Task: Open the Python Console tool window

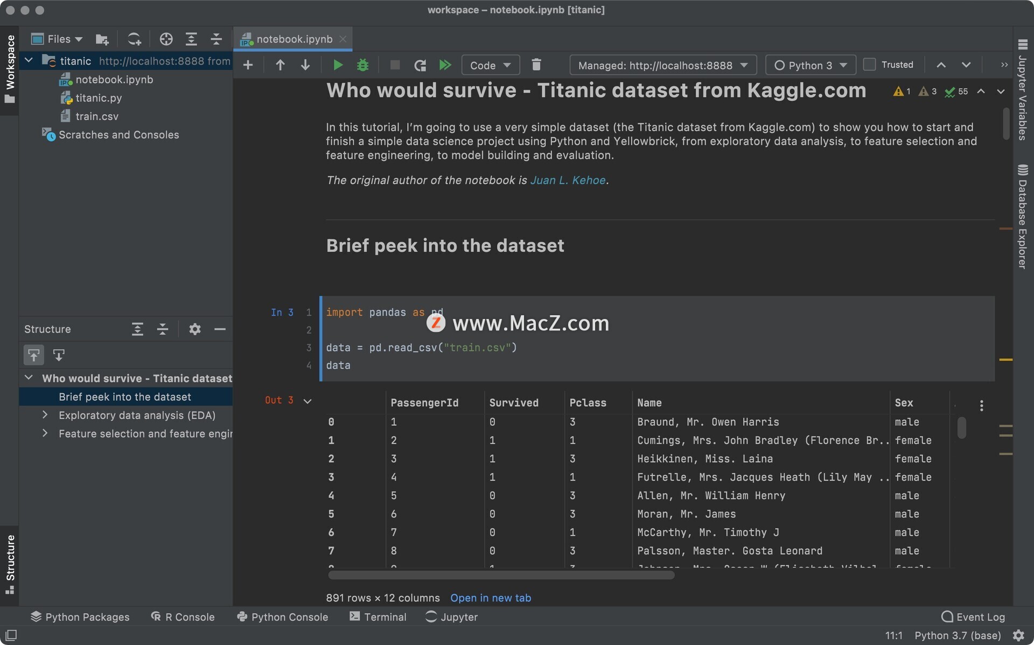Action: pyautogui.click(x=283, y=617)
